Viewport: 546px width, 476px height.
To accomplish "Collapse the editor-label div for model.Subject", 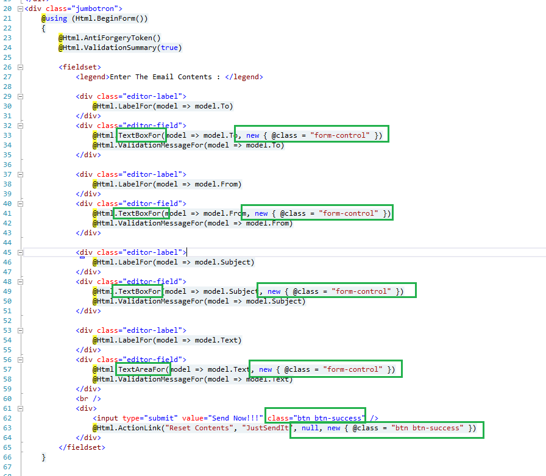I will pos(20,252).
